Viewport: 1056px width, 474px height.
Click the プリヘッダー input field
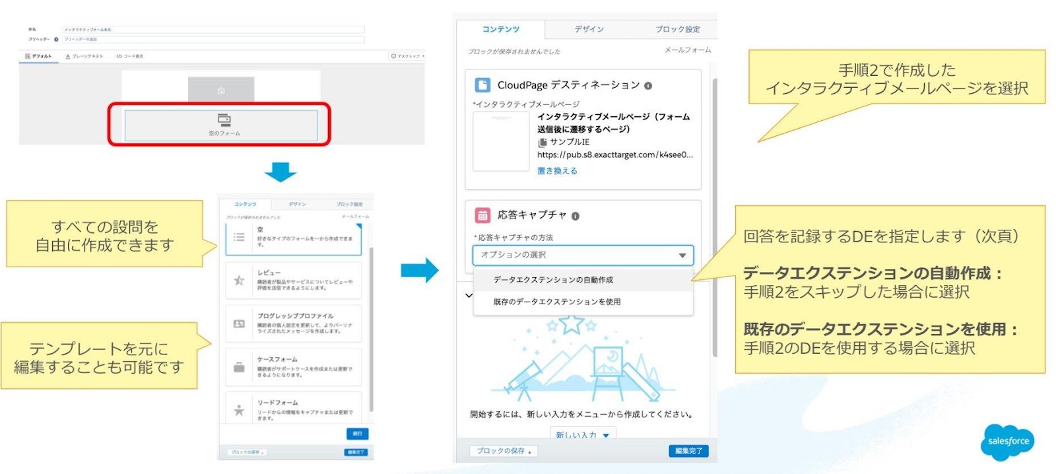213,40
